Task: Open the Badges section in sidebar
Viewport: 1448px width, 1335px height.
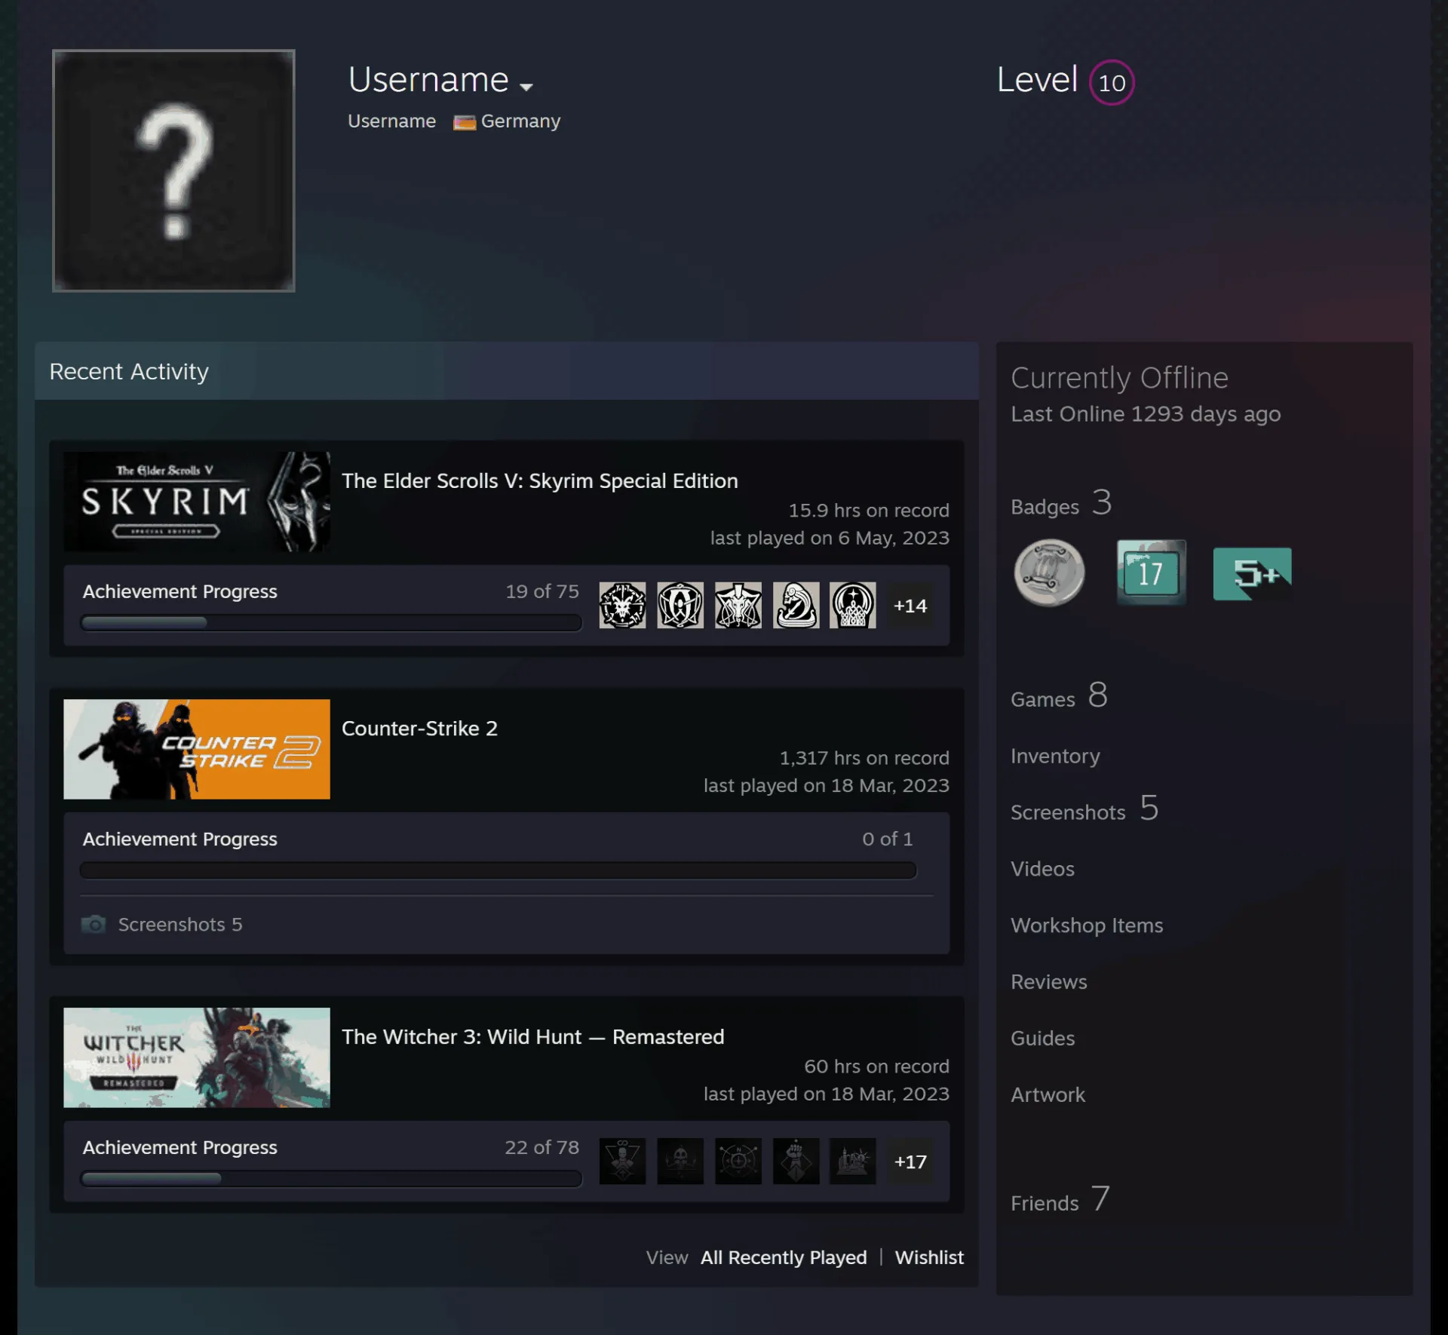Action: click(x=1061, y=504)
